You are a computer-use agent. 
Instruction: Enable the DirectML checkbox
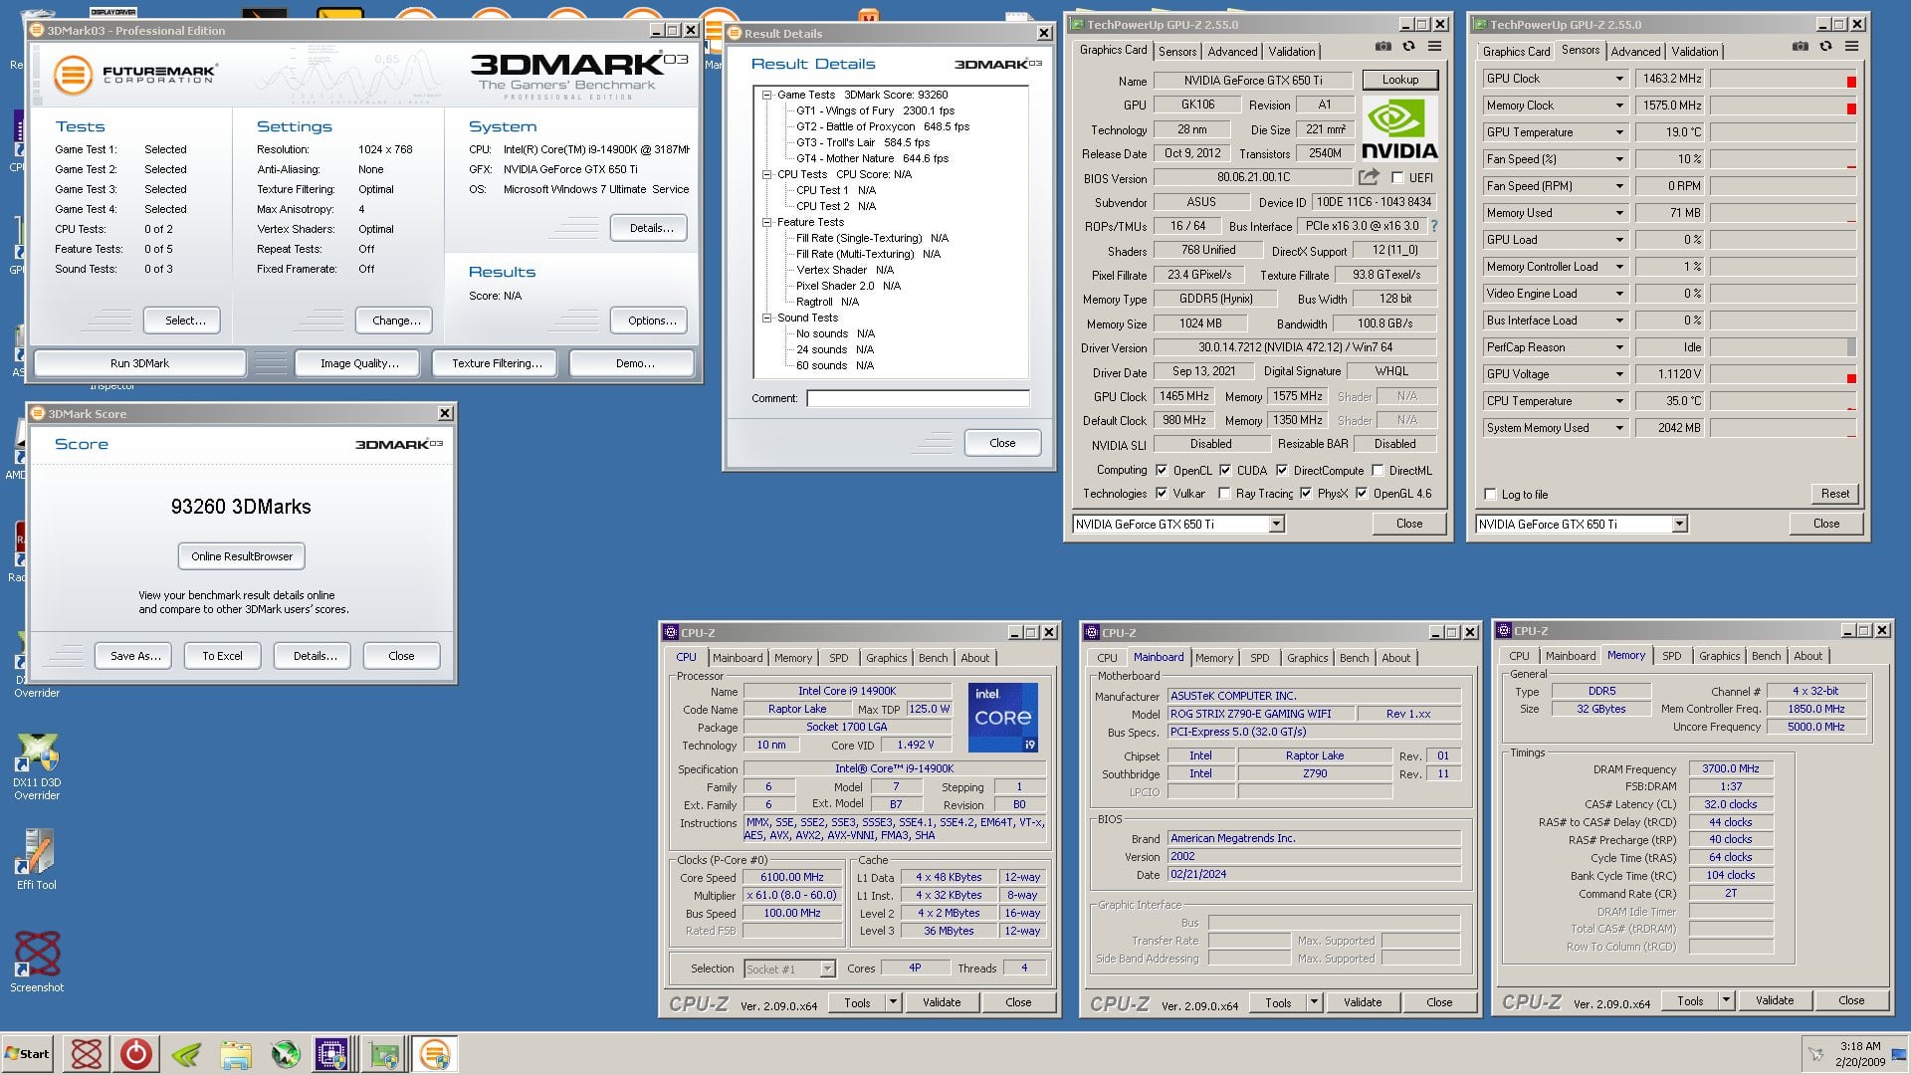pyautogui.click(x=1378, y=470)
